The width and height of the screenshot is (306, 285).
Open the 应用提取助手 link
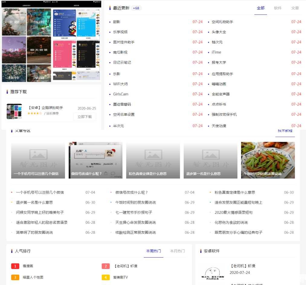pyautogui.click(x=222, y=74)
